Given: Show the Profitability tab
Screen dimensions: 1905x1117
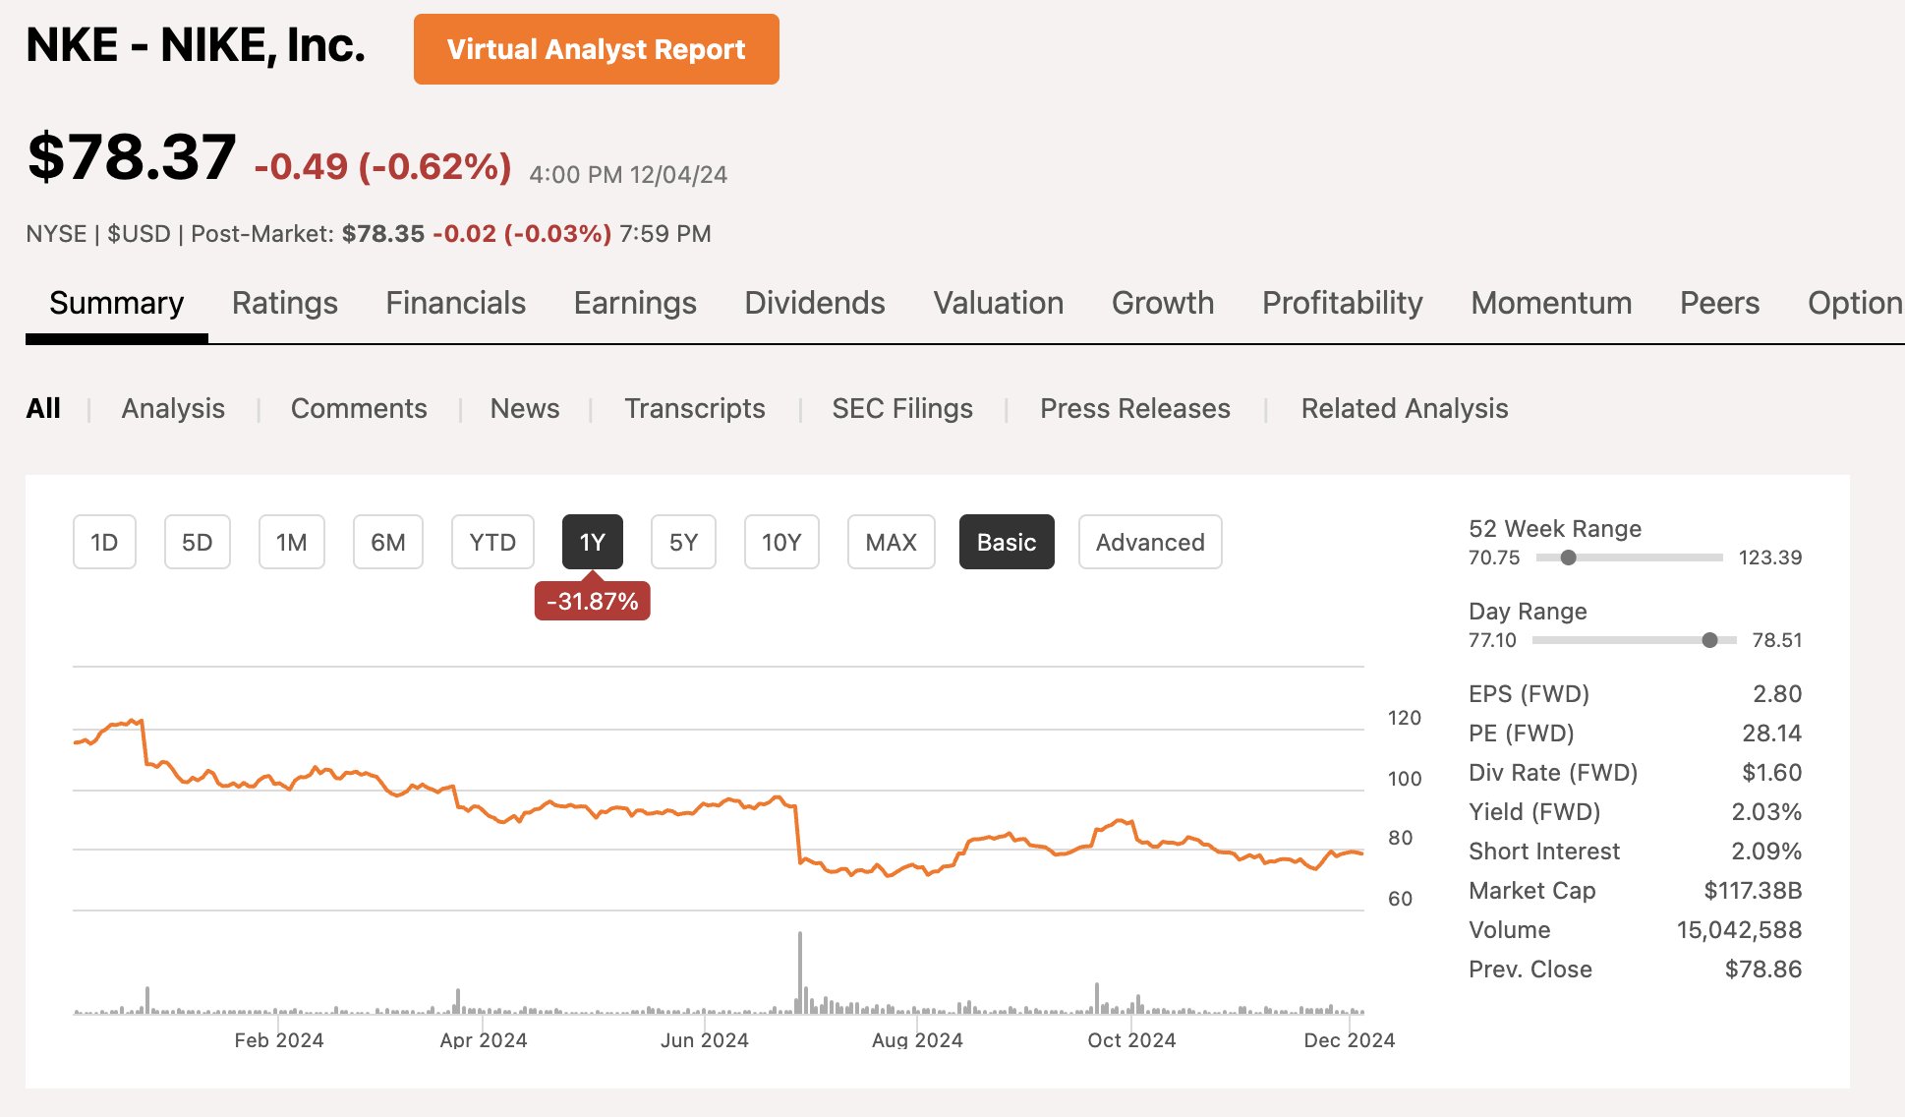Looking at the screenshot, I should pos(1342,303).
